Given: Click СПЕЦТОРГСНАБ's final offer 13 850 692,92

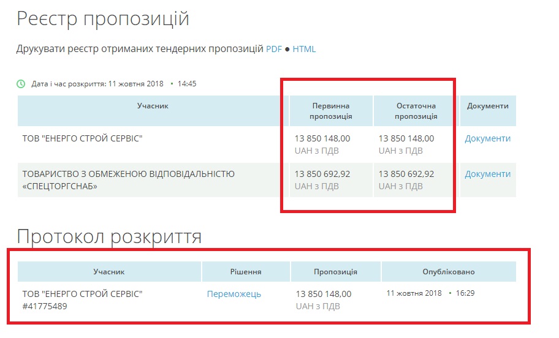Looking at the screenshot, I should [x=406, y=174].
